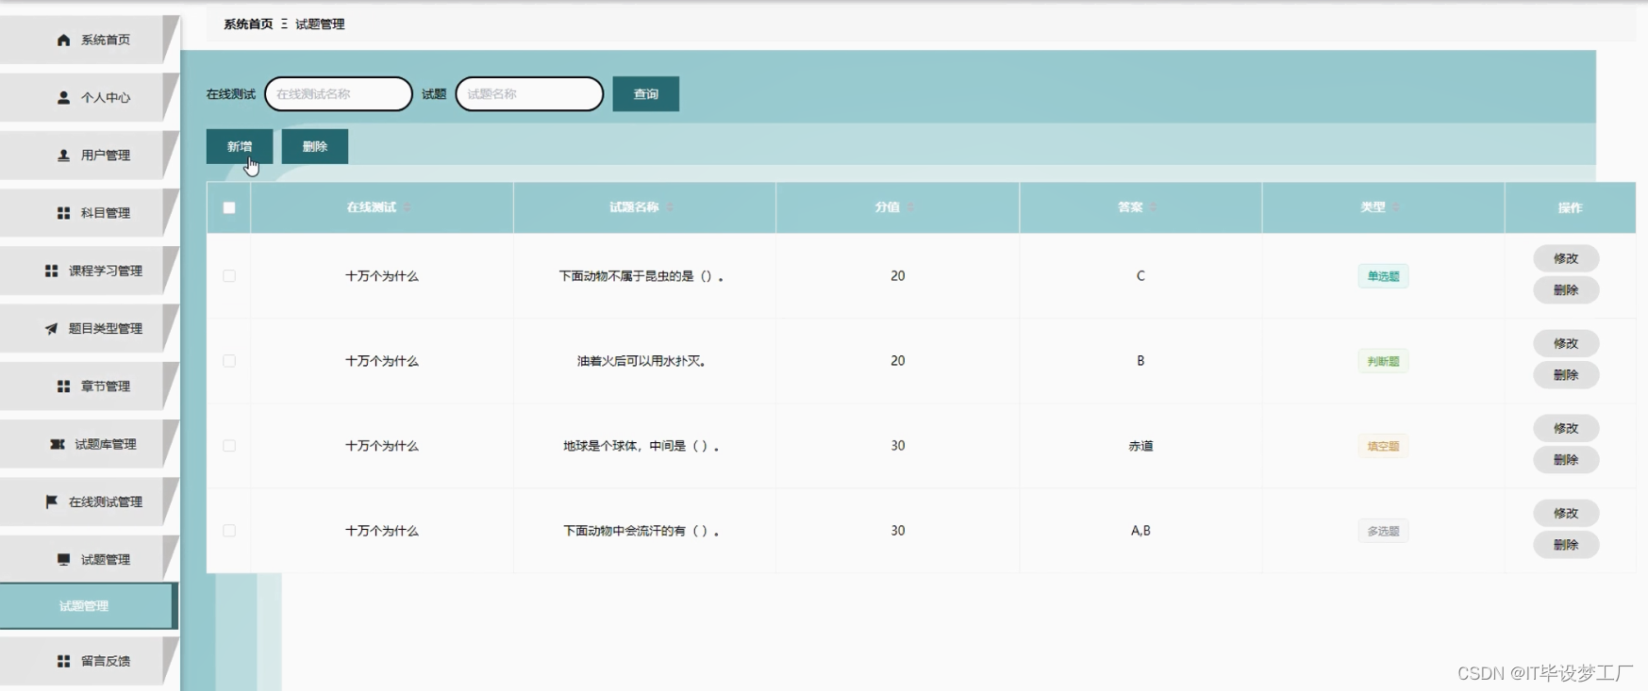Screen dimensions: 1648x691
Task: Click 删除 for the 填空题 row
Action: 1566,460
